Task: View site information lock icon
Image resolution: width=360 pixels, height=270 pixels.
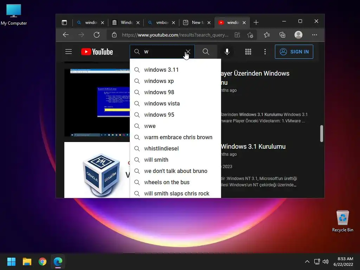Action: (x=114, y=35)
